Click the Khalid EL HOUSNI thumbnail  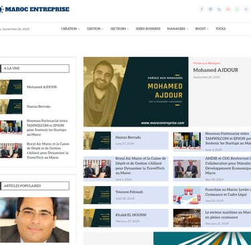click(97, 218)
